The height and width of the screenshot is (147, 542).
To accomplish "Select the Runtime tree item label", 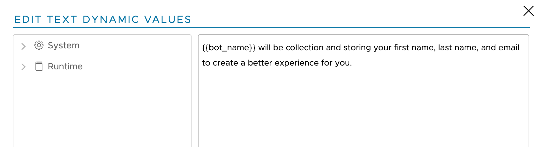I will pos(65,66).
